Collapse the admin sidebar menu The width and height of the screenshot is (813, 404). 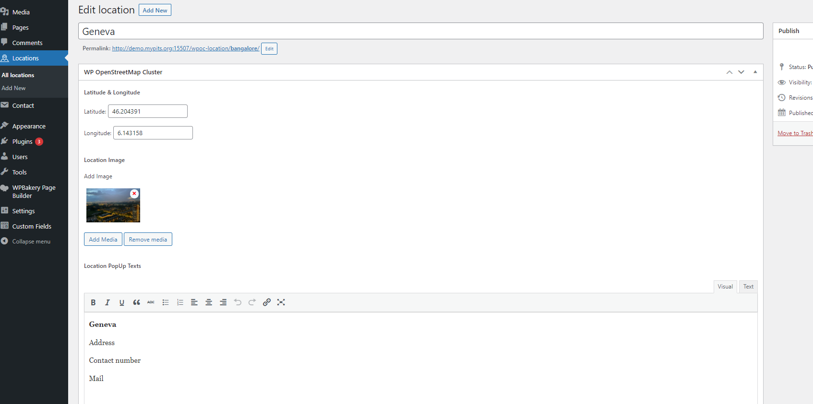(31, 242)
